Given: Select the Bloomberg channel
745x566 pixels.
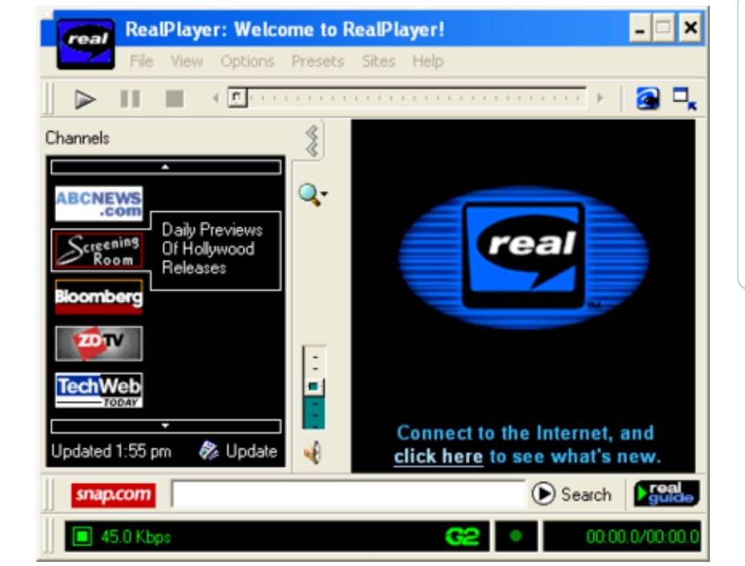Looking at the screenshot, I should click(x=99, y=297).
